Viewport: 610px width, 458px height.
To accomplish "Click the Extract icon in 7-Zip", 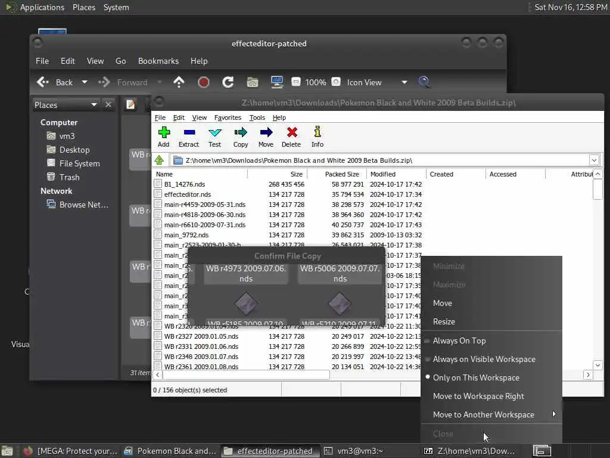I will (x=189, y=137).
